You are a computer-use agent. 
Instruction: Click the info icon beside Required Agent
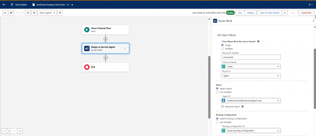(243, 107)
